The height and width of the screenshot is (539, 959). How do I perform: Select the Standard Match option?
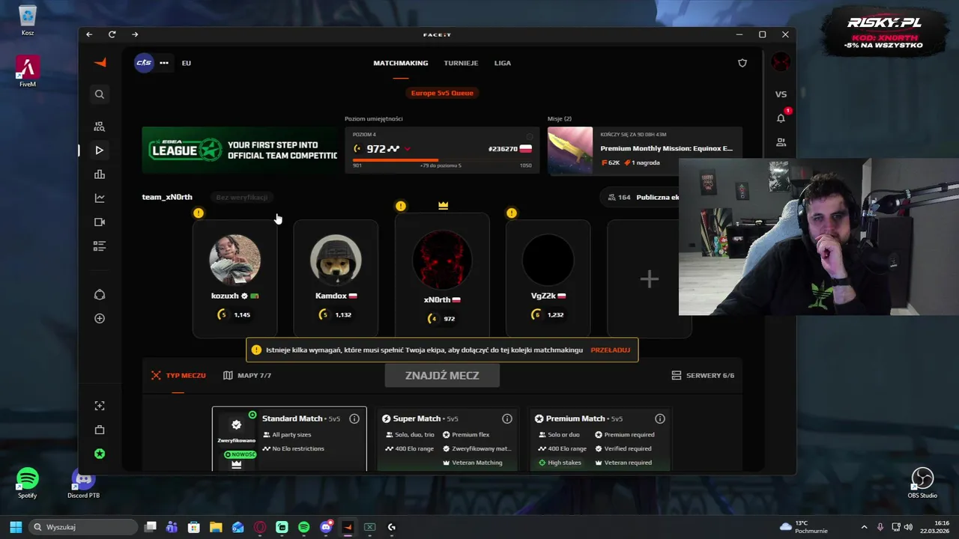[289, 439]
